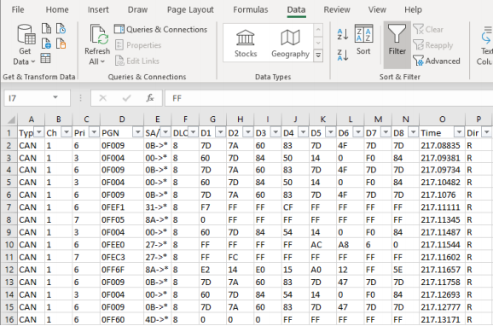493x326 pixels.
Task: Expand the Data Types gallery
Action: 318,56
